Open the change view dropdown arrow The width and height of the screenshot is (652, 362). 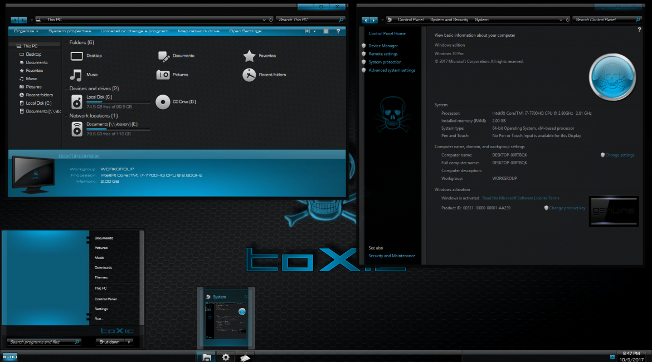(314, 31)
